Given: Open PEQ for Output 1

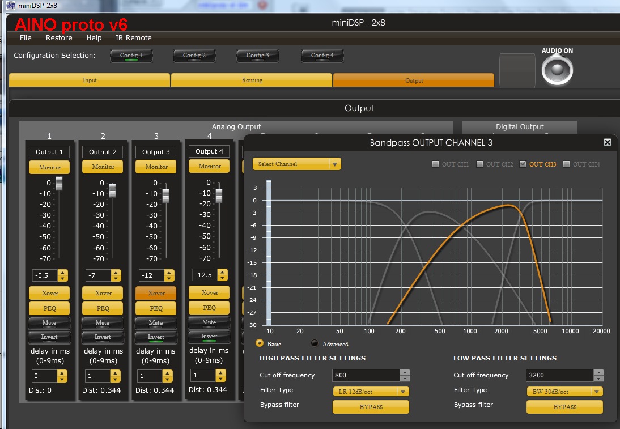Looking at the screenshot, I should coord(49,308).
